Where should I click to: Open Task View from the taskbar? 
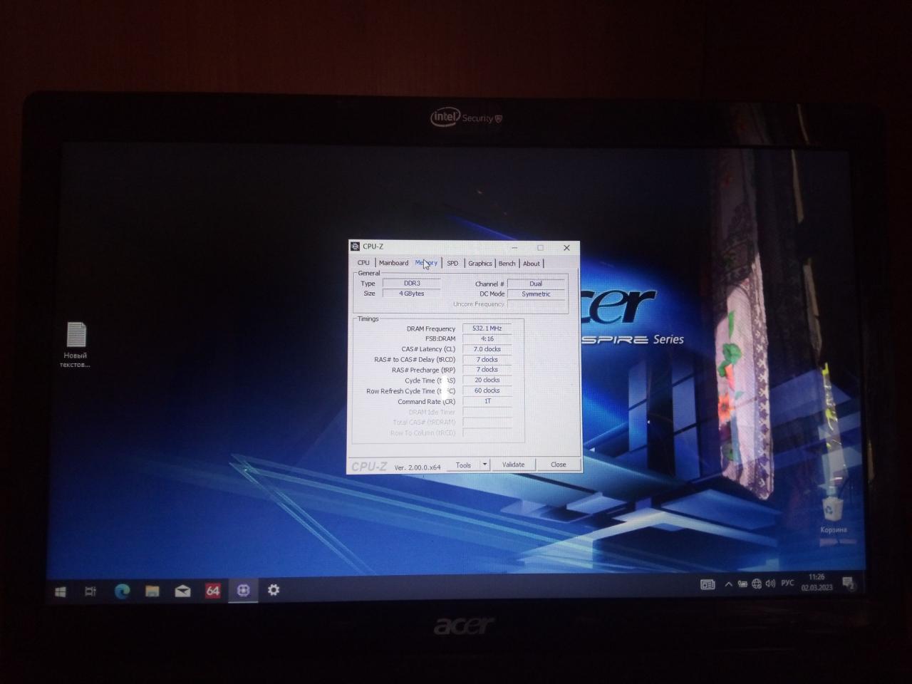point(90,591)
